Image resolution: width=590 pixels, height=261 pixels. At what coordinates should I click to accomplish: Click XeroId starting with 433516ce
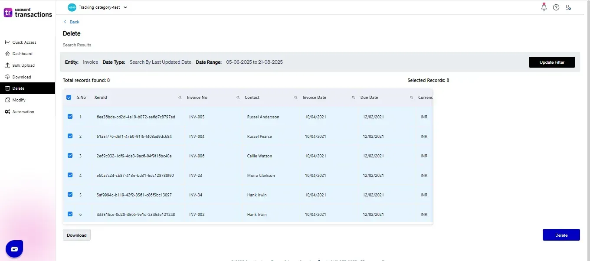pyautogui.click(x=136, y=215)
